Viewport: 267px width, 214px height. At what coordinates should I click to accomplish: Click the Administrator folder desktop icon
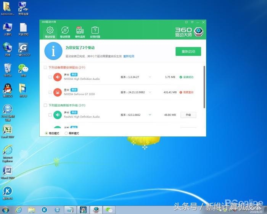(x=8, y=8)
